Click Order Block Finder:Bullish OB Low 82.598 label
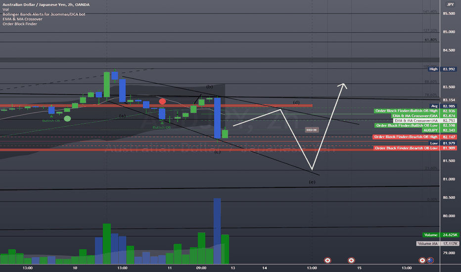This screenshot has height=272, width=461. pyautogui.click(x=415, y=126)
